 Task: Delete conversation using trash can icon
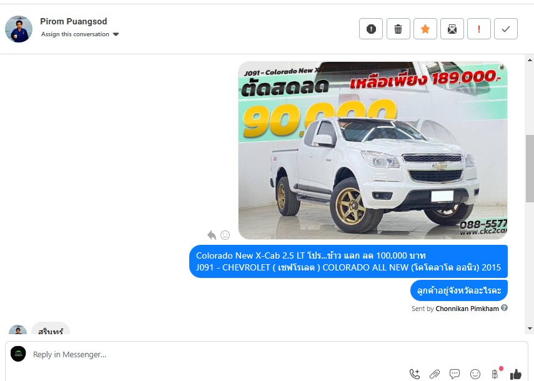(x=398, y=29)
